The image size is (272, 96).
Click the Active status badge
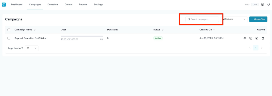pos(158,38)
